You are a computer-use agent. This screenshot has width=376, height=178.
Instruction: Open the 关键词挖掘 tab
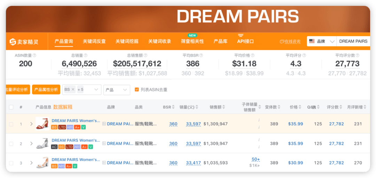coord(127,41)
